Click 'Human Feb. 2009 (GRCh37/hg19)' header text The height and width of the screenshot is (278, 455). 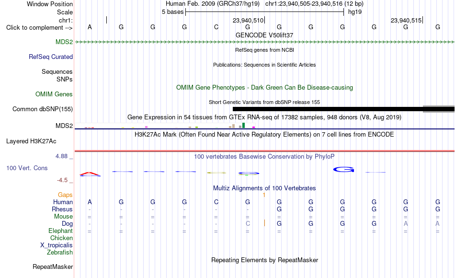213,4
